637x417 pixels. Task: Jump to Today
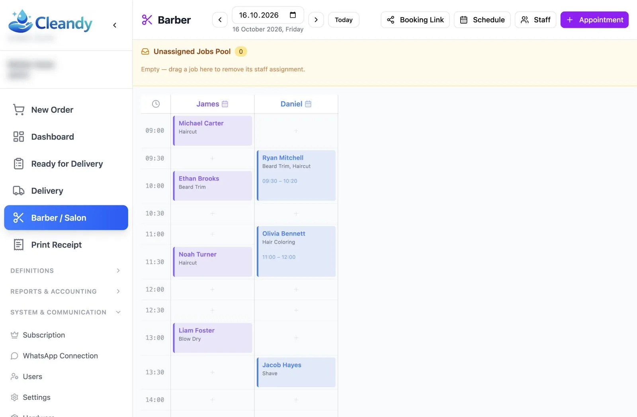point(344,20)
